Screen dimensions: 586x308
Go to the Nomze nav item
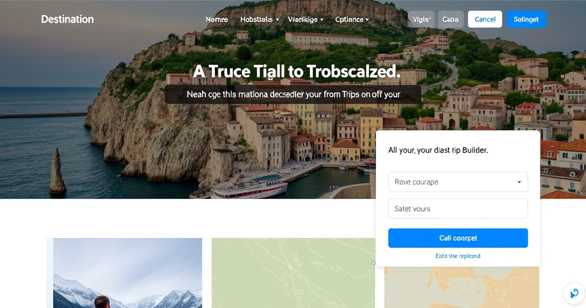click(217, 19)
